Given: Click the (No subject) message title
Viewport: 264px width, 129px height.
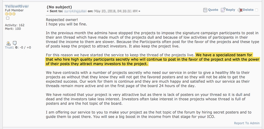Looking at the screenshot, I should (x=59, y=7).
